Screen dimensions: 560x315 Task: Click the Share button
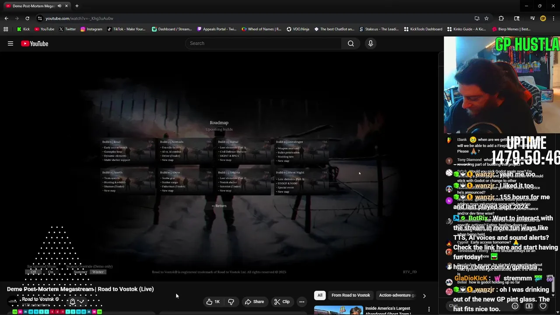click(254, 301)
